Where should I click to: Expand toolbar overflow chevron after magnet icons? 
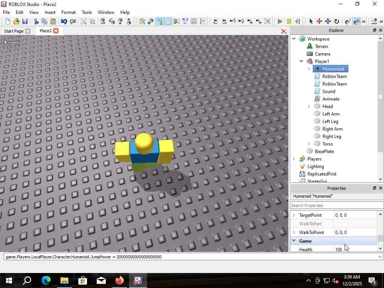(x=364, y=21)
